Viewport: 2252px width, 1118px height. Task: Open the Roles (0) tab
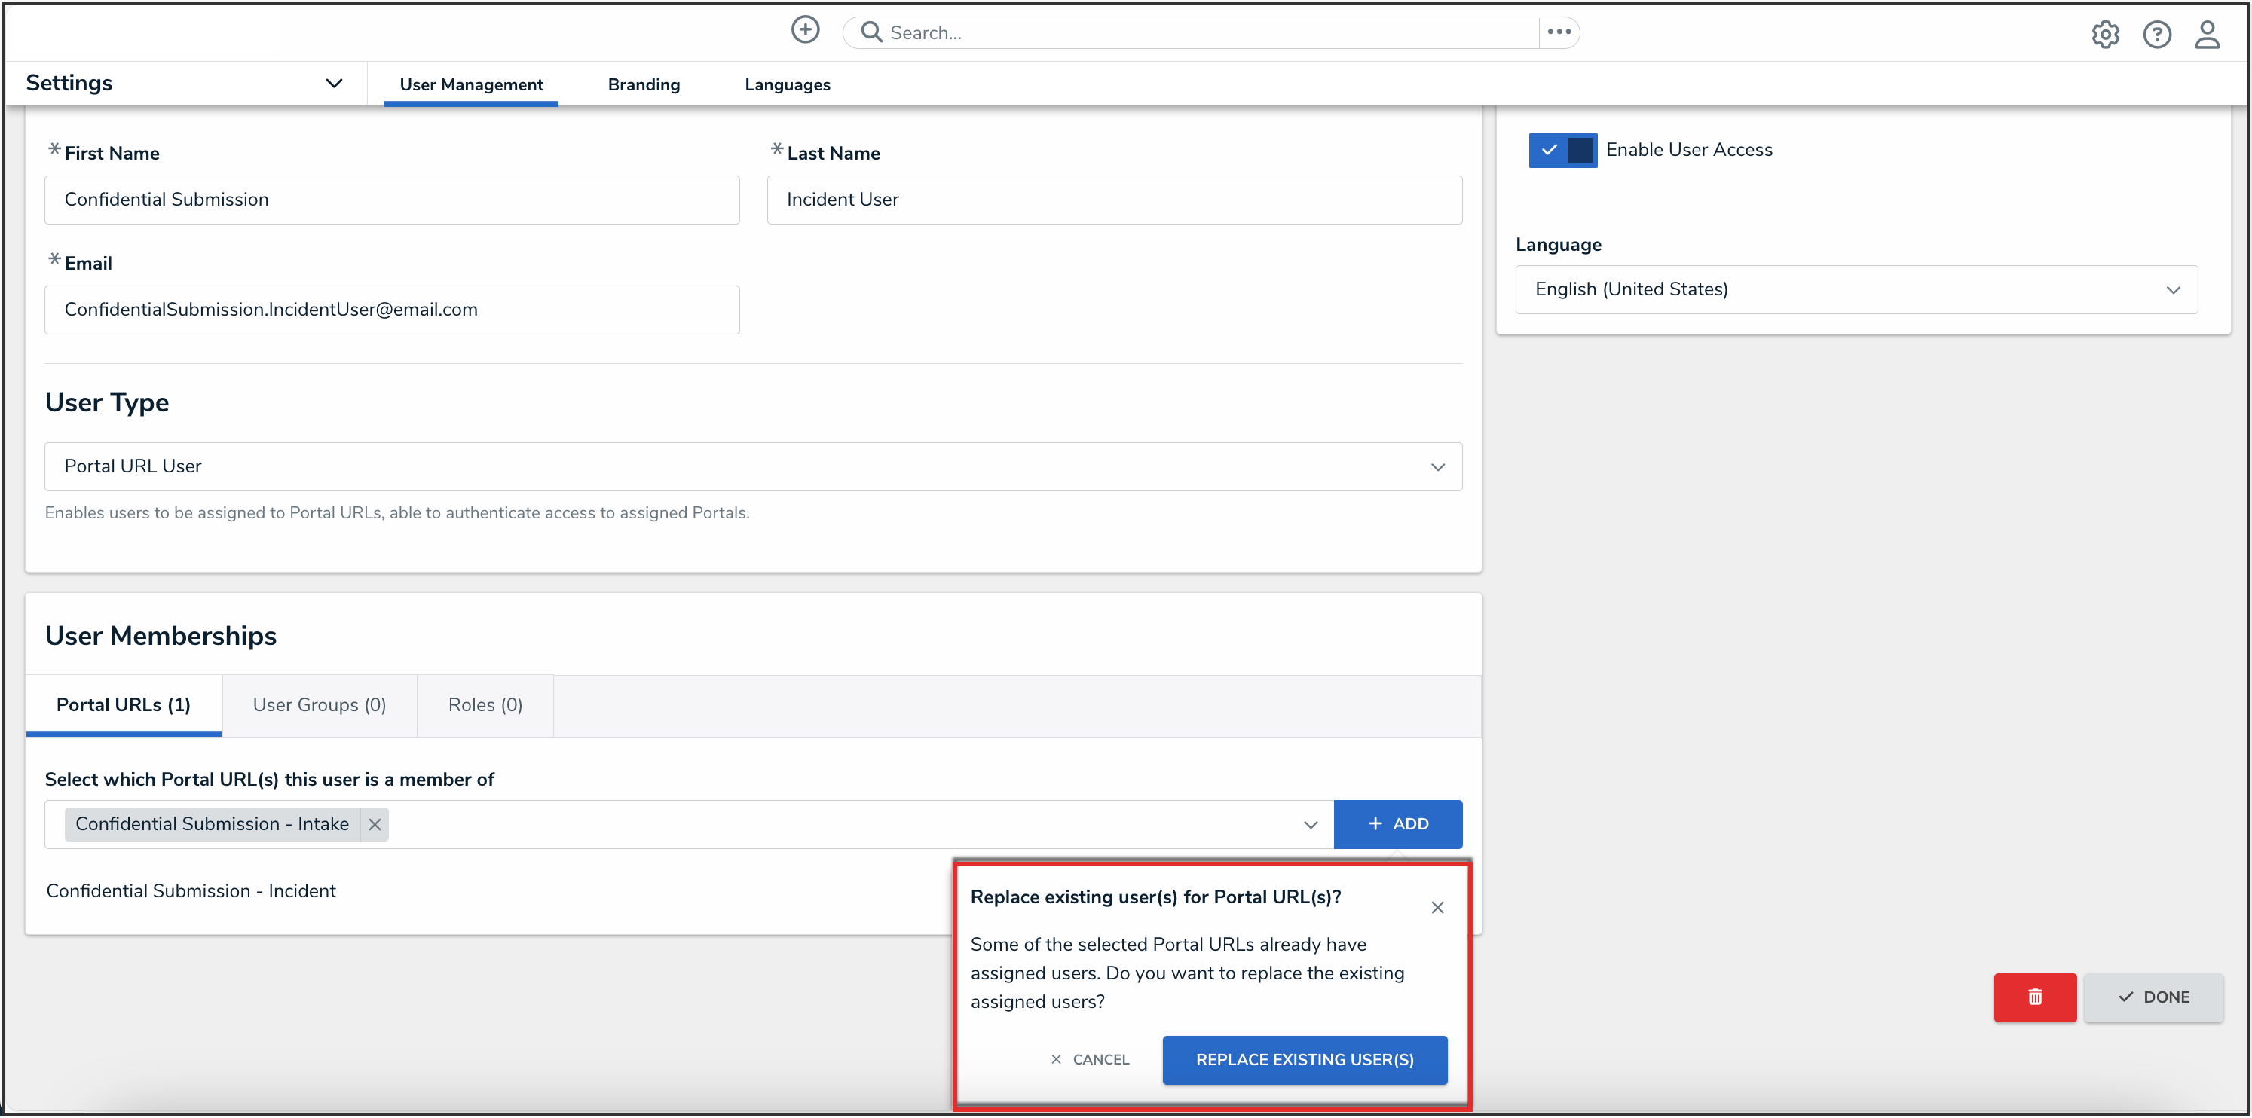point(485,704)
